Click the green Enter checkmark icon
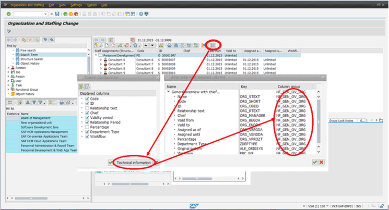389x210 pixels. 8,14
